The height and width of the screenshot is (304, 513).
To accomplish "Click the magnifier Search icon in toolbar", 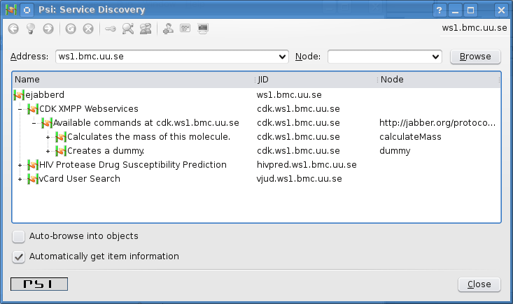I will (128, 29).
